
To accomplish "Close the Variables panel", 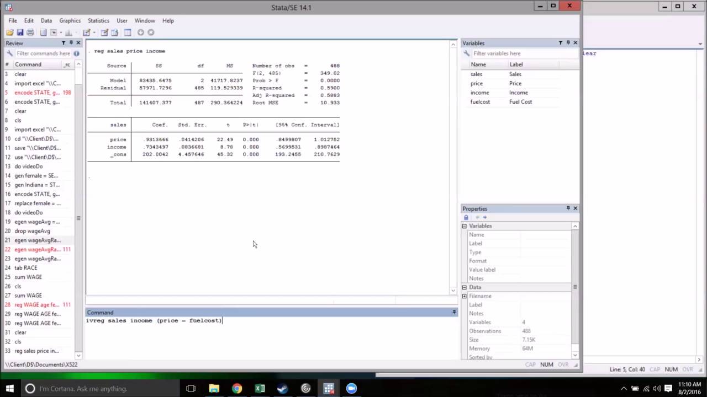I will (x=575, y=43).
